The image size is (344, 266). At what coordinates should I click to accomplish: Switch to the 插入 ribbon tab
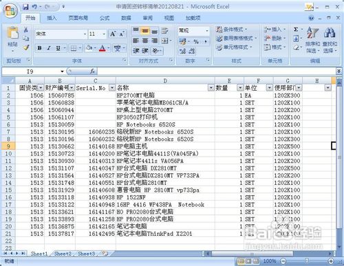pyautogui.click(x=52, y=18)
